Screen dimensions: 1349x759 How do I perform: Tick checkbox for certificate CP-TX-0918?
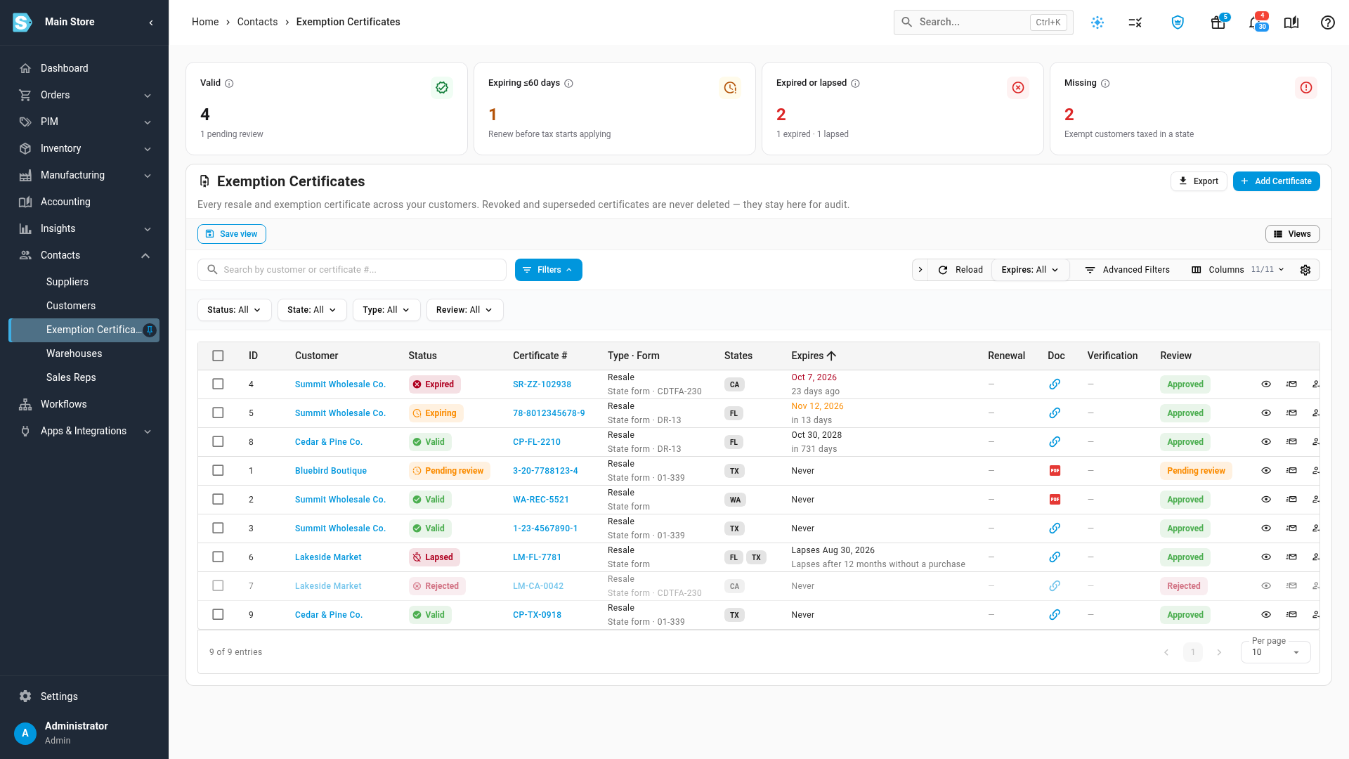click(218, 615)
